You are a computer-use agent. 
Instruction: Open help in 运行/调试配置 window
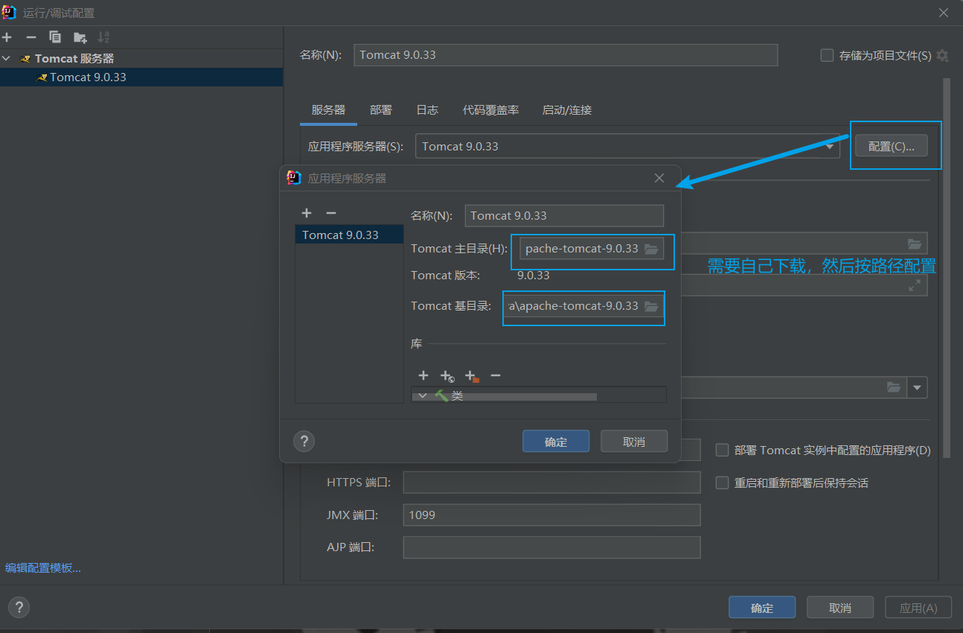(19, 607)
